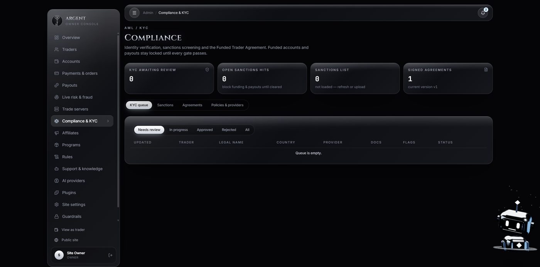Screen dimensions: 540x267
Task: Filter queue by Rejected
Action: pos(229,130)
